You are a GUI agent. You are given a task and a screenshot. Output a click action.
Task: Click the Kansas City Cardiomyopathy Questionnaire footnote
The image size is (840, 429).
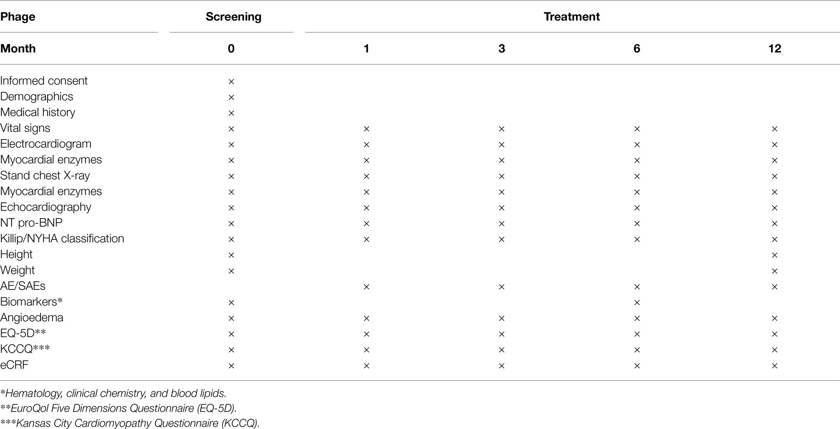[x=130, y=423]
